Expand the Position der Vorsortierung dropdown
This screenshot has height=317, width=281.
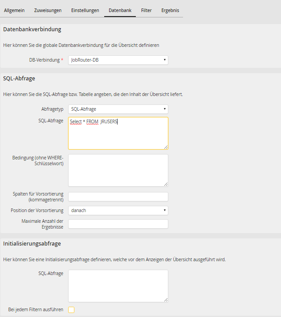(118, 210)
